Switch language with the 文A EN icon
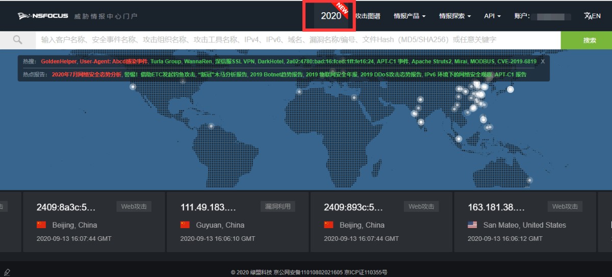The height and width of the screenshot is (277, 612). point(592,16)
